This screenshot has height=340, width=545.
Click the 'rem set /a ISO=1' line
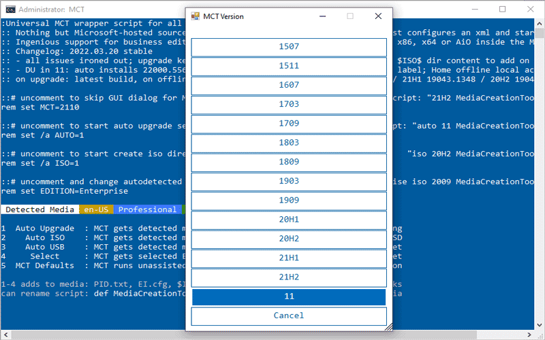coord(40,163)
